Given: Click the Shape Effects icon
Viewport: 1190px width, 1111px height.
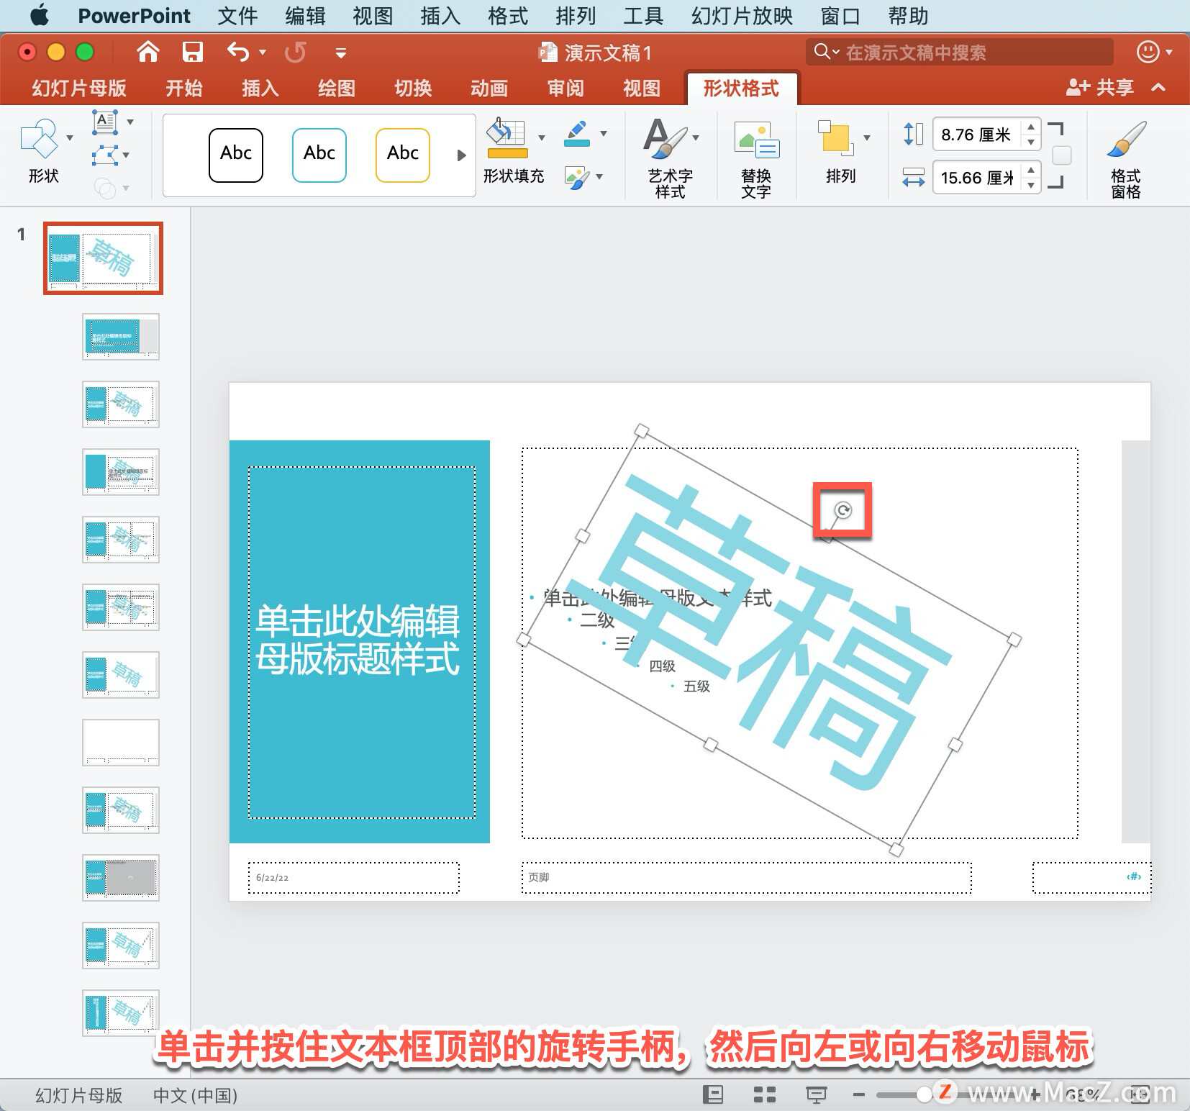Looking at the screenshot, I should pyautogui.click(x=576, y=177).
